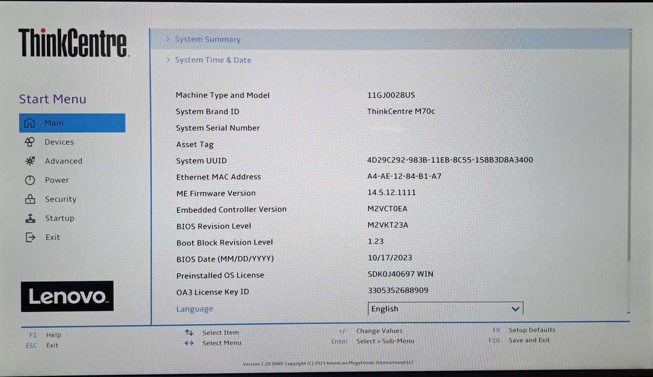Viewport: 653px width, 377px height.
Task: Click Asset Tag label
Action: (195, 144)
